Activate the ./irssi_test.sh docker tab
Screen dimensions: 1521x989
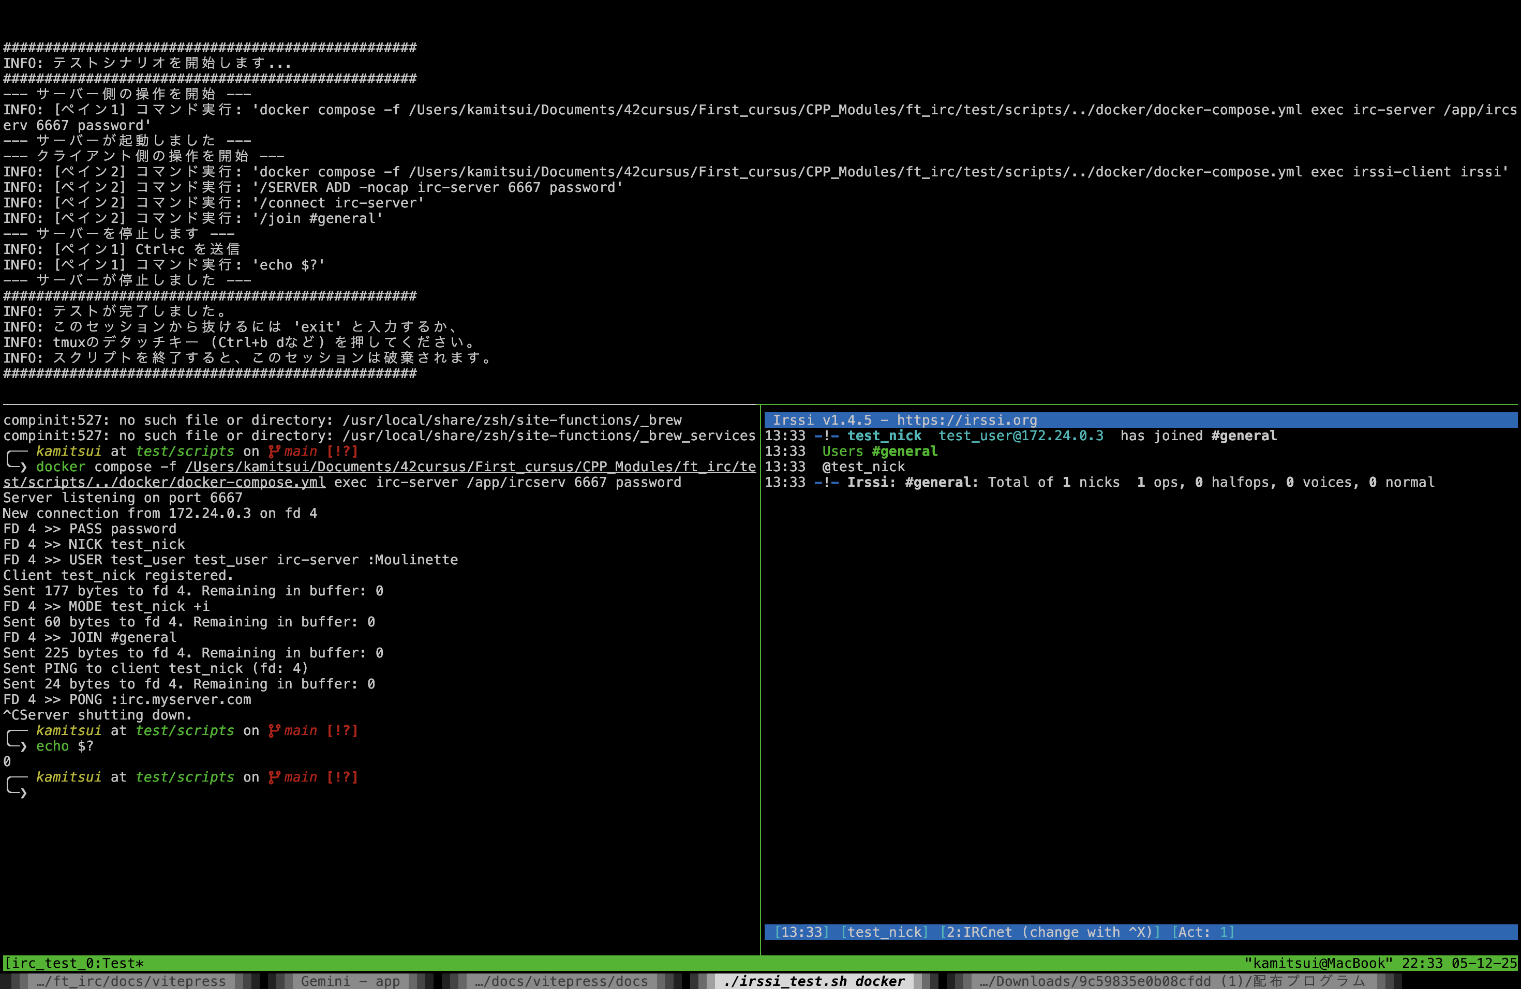(814, 981)
